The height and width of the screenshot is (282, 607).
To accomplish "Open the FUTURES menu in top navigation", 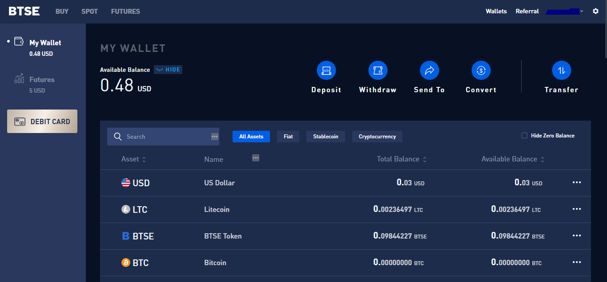I will coord(125,12).
